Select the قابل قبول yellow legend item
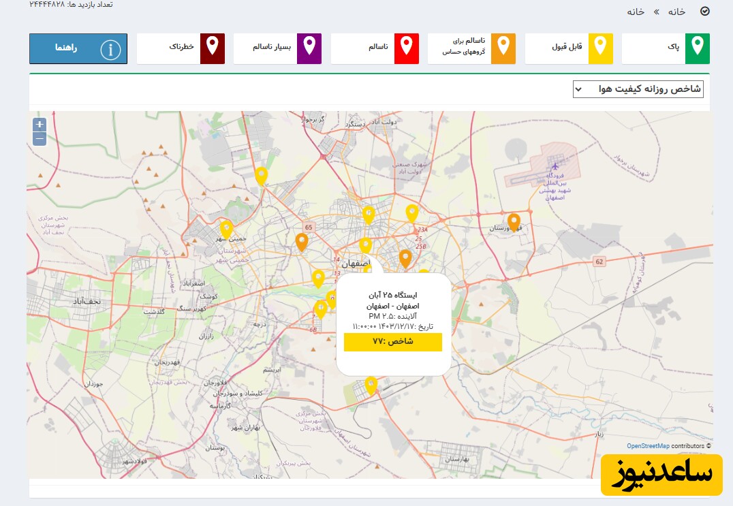Screen dimensions: 733x506 coord(569,48)
